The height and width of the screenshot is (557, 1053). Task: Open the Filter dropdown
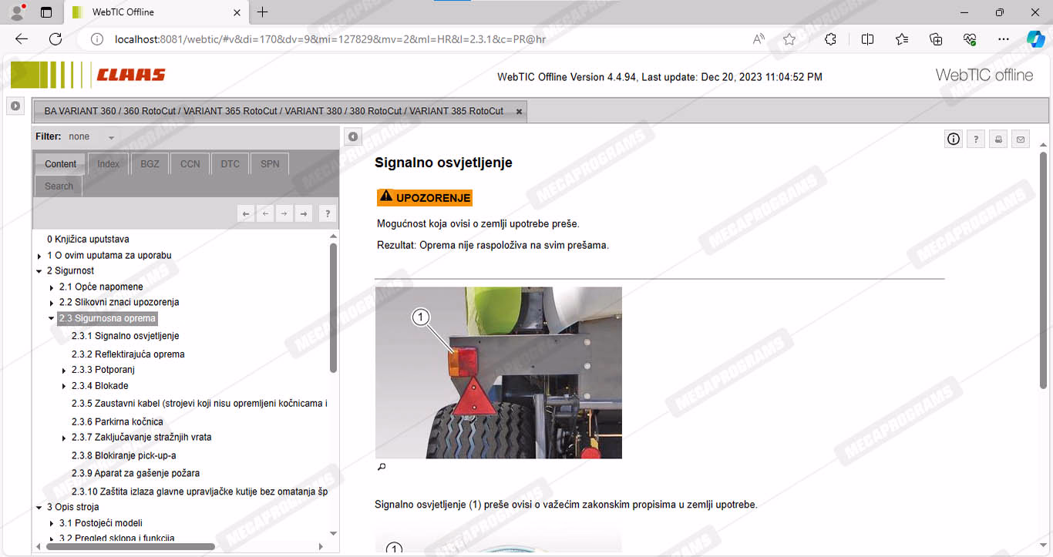(92, 137)
